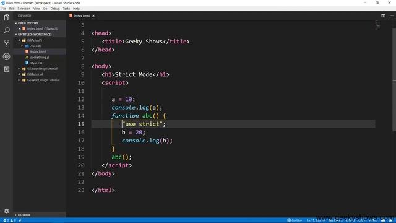Image resolution: width=396 pixels, height=223 pixels.
Task: Click the Go Live status bar button
Action: tap(295, 221)
